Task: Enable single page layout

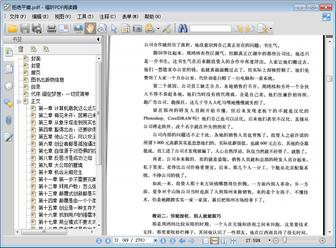Action: 205,241
